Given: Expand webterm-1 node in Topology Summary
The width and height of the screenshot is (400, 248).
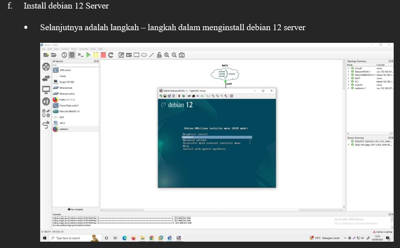Looking at the screenshot, I should (x=349, y=88).
